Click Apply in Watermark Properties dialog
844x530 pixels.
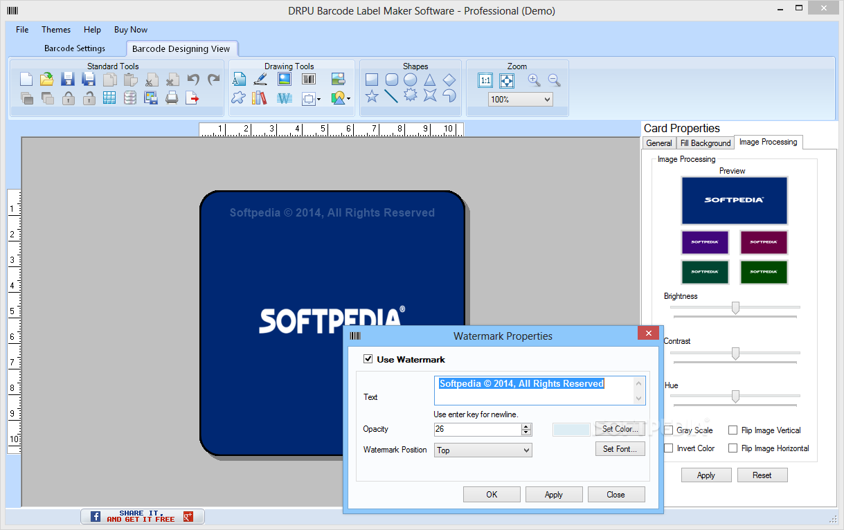pyautogui.click(x=554, y=495)
